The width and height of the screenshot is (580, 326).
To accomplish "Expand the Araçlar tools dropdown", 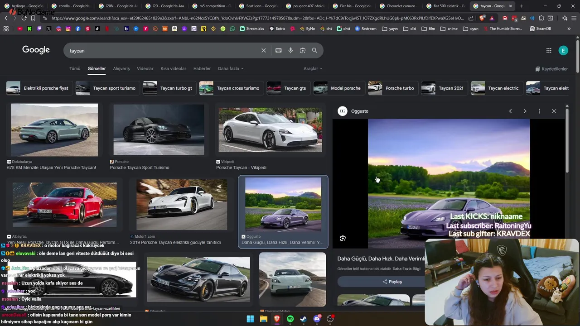I will 313,69.
